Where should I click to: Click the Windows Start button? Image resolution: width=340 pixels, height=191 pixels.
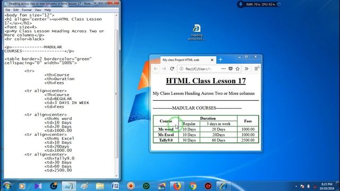click(7, 186)
